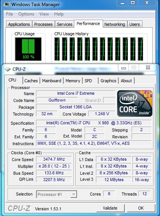Image resolution: width=160 pixels, height=216 pixels.
Task: Close the Windows Task Manager window
Action: (147, 3)
